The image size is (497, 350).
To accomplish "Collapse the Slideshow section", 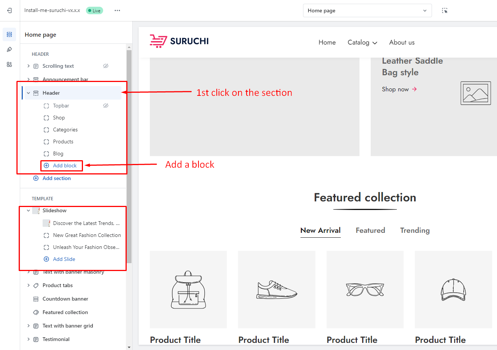I will (x=28, y=210).
